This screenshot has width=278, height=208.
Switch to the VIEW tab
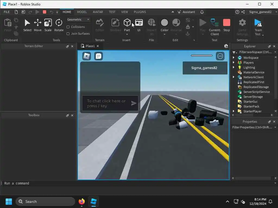(124, 12)
